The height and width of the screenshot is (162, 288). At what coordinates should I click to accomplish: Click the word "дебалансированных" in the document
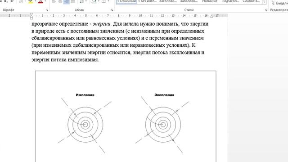point(96,45)
